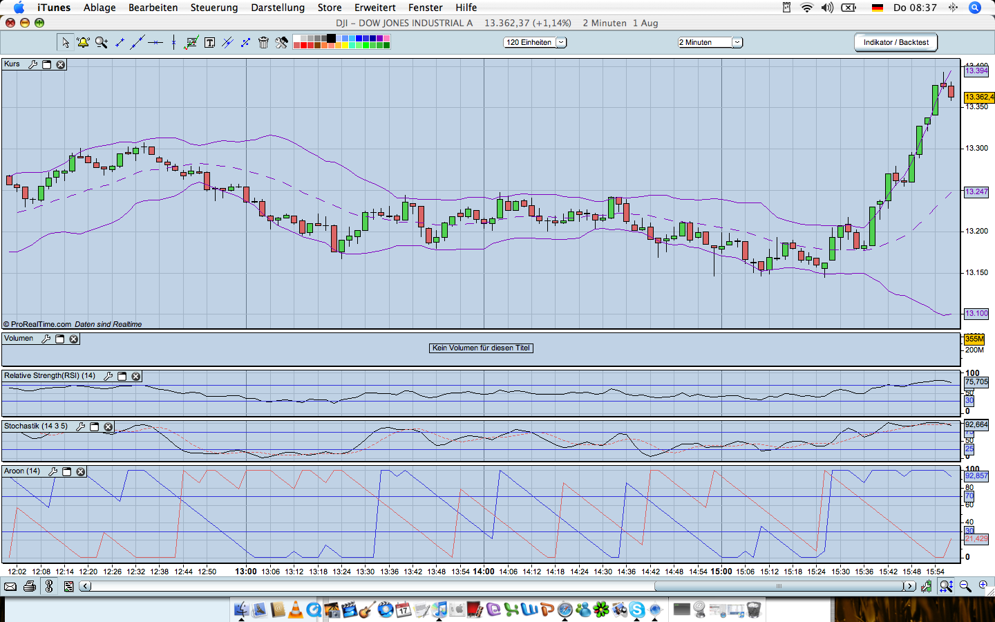Open Skype in the Dock

click(637, 609)
